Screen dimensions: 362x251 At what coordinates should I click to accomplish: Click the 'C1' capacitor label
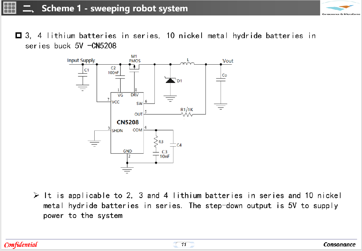pos(87,70)
